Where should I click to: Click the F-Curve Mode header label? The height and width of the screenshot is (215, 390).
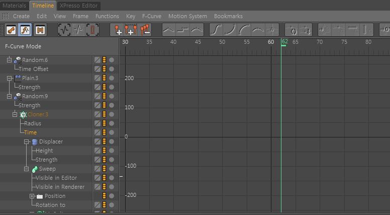(23, 46)
